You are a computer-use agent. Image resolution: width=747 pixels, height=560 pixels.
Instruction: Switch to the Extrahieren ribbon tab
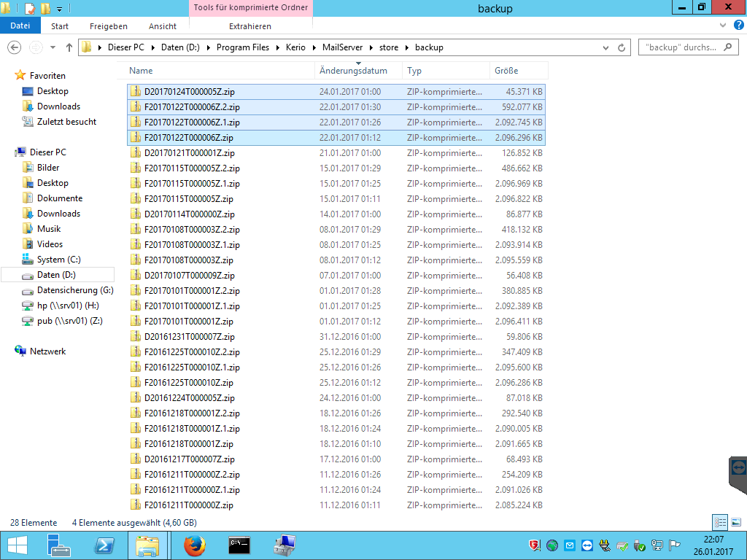(249, 26)
